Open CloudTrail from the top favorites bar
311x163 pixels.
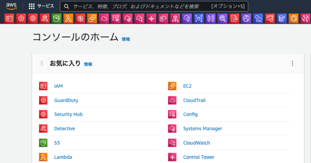(104, 19)
